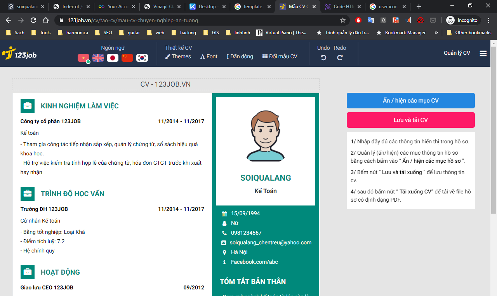Switch language to English flag
Viewport: 497px width, 296px height.
98,58
